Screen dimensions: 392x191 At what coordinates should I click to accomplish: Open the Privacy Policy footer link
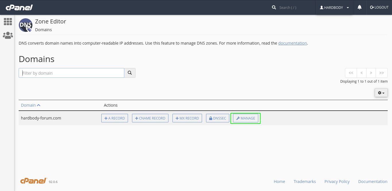point(337,182)
